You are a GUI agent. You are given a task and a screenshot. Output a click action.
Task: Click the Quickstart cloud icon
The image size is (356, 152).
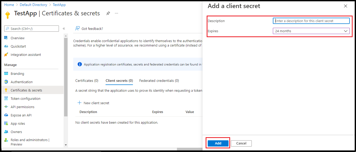(x=6, y=46)
